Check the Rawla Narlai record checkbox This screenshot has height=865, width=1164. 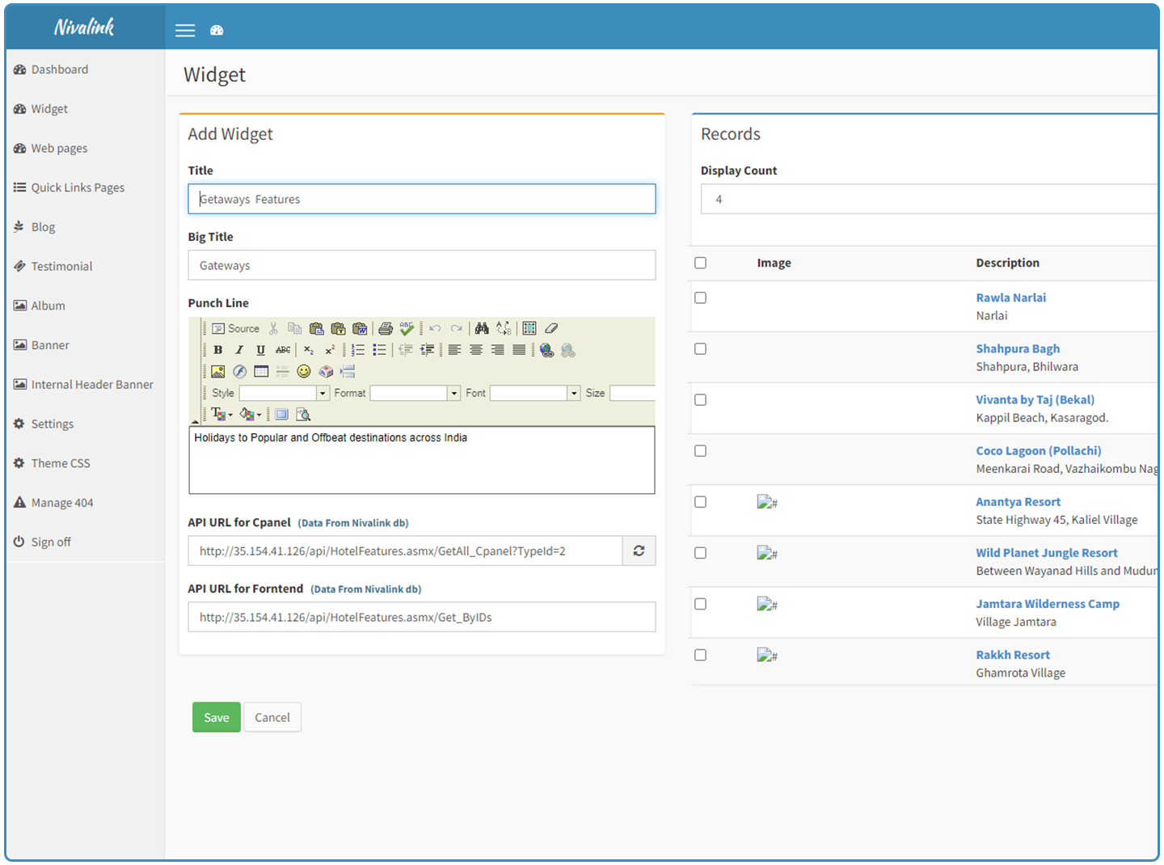coord(700,297)
